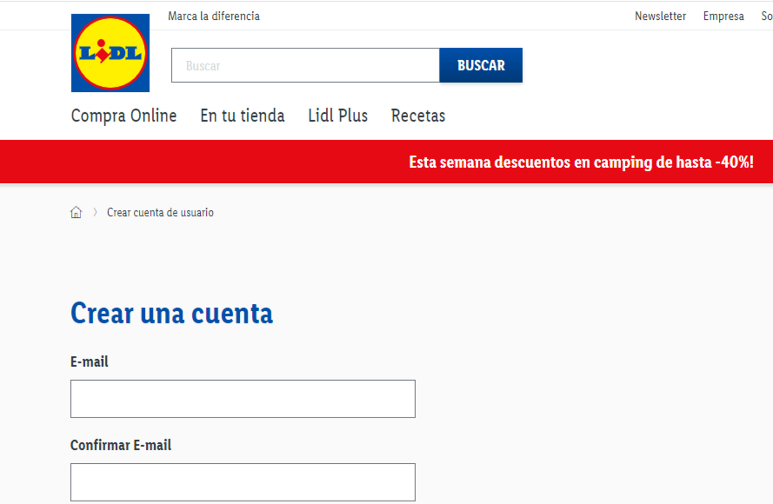Open the Empresa link
Screen dimensions: 773x504
(724, 16)
